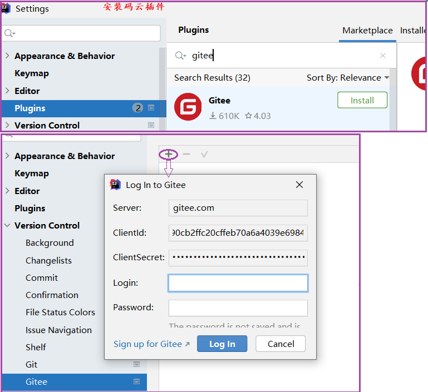Click the Search Results (32) header
Screen dimensions: 428x392
tap(212, 78)
